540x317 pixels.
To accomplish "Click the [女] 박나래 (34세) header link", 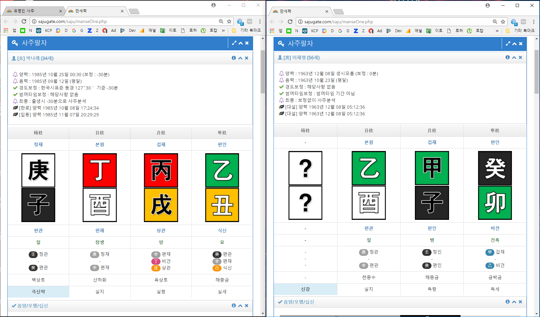I will point(35,58).
